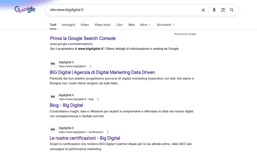Viewport: 257px width, 154px height.
Task: Click the snippet starting 'Partendo dai tuoi obiettivi'
Action: [x=122, y=81]
